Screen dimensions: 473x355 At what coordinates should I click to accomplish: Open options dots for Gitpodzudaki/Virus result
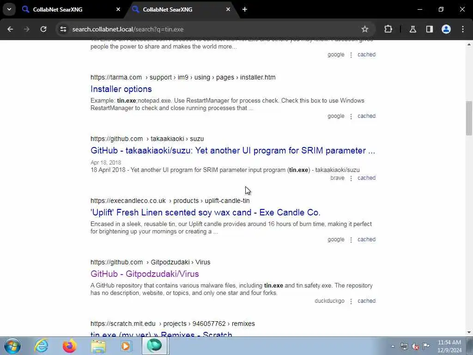point(351,301)
